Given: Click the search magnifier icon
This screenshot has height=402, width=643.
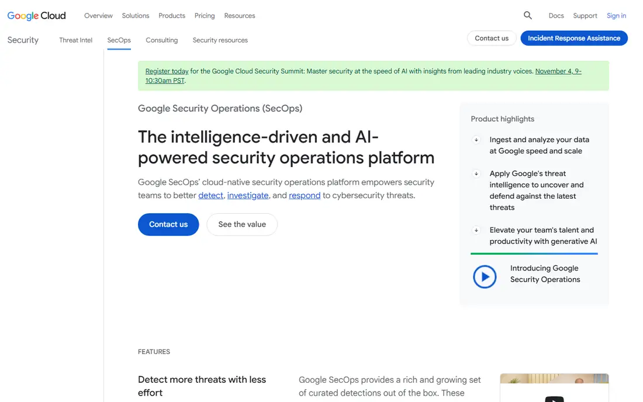Looking at the screenshot, I should coord(528,16).
